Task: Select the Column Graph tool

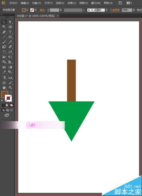Action: (x=10, y=77)
